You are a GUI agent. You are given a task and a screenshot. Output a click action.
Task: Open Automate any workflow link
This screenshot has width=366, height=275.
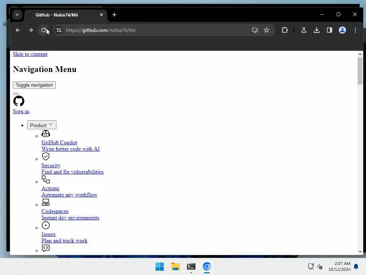pyautogui.click(x=69, y=195)
